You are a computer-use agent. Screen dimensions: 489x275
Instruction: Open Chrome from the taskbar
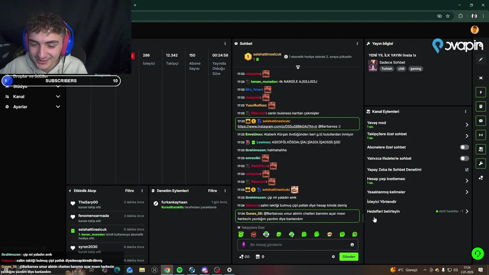click(x=167, y=270)
